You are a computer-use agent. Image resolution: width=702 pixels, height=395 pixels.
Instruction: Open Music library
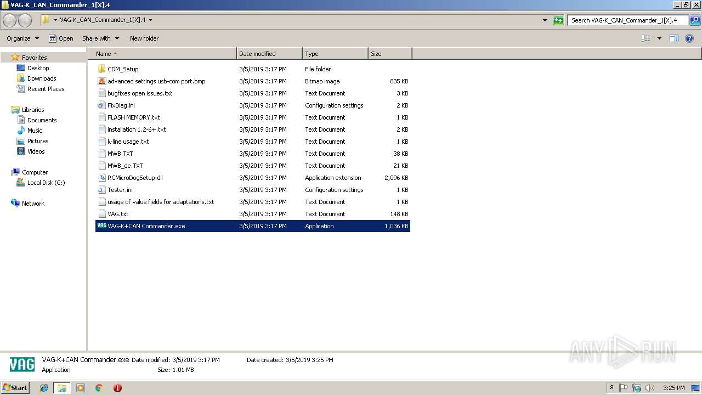pyautogui.click(x=30, y=131)
